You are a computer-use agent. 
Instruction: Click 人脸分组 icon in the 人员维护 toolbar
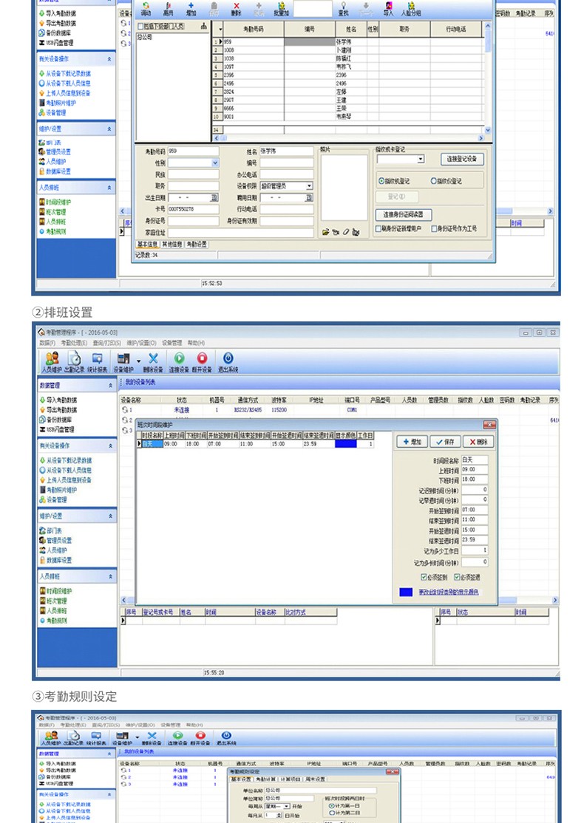[411, 5]
